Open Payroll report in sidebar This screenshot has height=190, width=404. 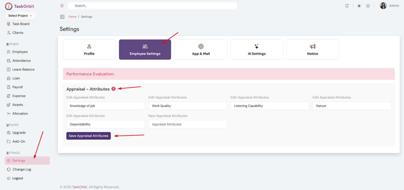click(17, 87)
